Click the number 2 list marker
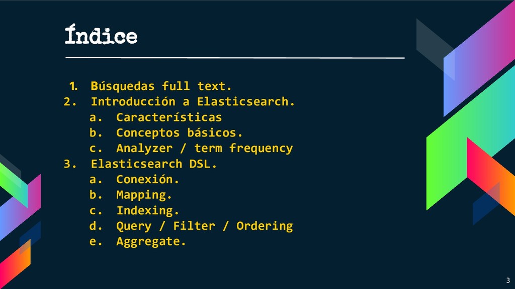This screenshot has width=515, height=289. [x=70, y=101]
